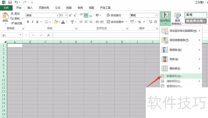This screenshot has width=208, height=118.
Task: Toggle middle vertical alignment
Action: point(86,15)
